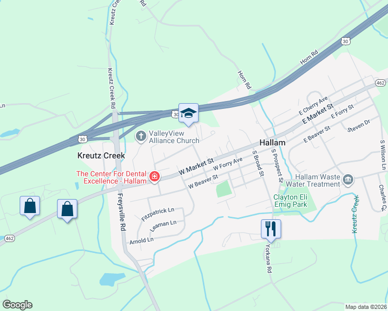Viewport: 388px width, 311px height.
Task: Select the W Market St road label
Action: click(x=196, y=166)
